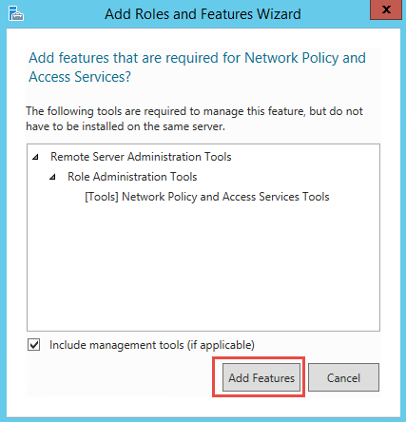This screenshot has height=422, width=406.
Task: Click the Access Services? heading line
Action: click(x=80, y=77)
